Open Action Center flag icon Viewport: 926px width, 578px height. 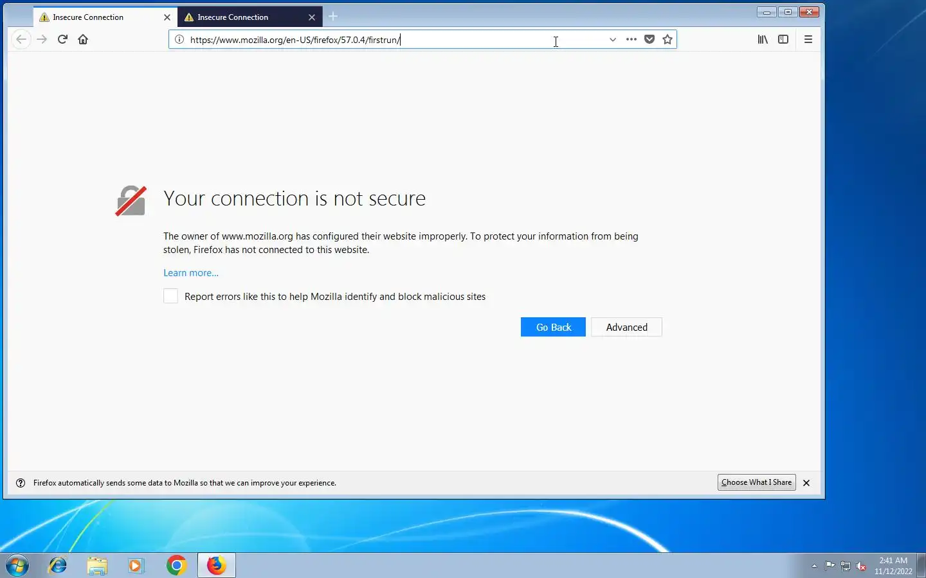tap(830, 566)
